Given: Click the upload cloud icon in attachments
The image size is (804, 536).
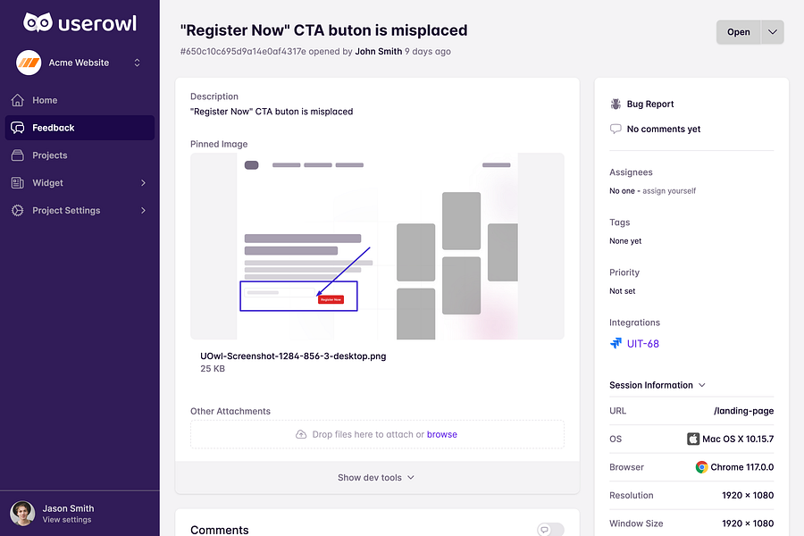Looking at the screenshot, I should tap(301, 434).
